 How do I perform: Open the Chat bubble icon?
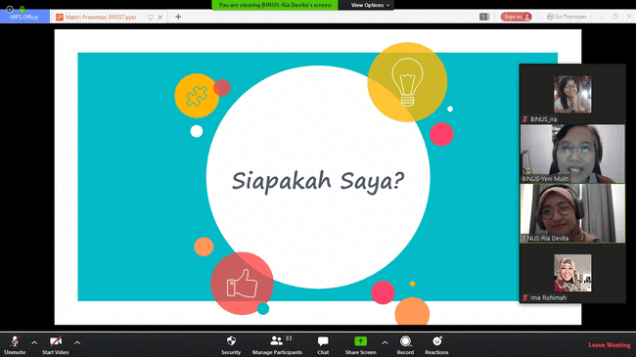pos(323,341)
